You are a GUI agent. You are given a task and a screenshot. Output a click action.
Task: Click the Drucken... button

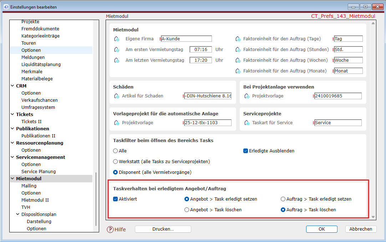[x=163, y=229]
